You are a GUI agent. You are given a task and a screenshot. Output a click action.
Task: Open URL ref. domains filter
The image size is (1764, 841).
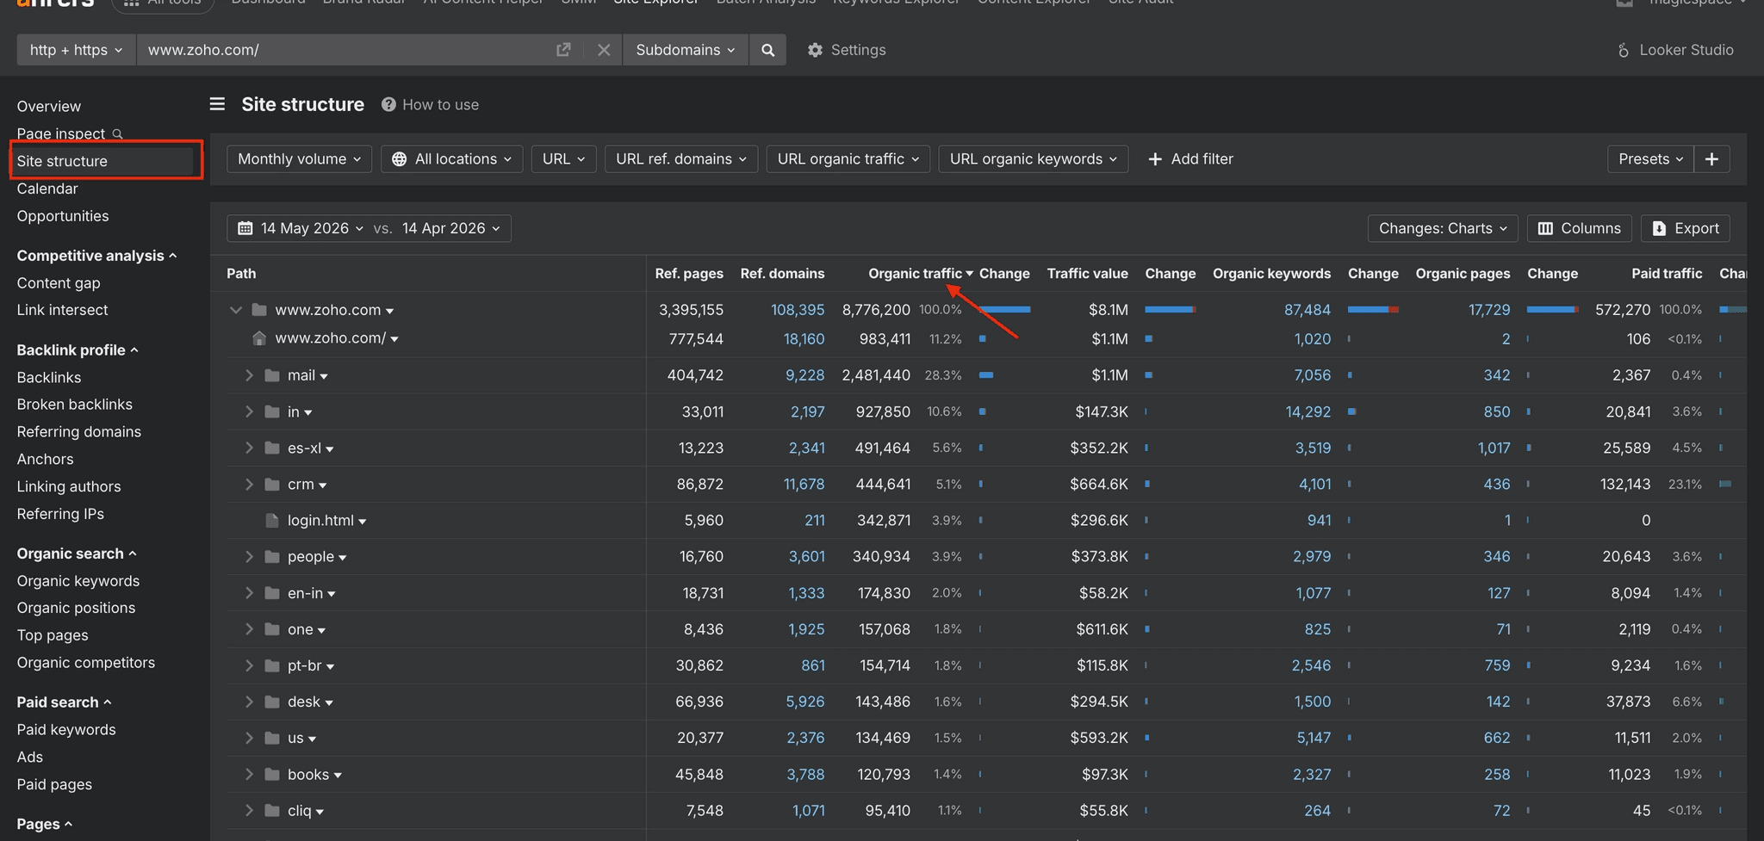click(x=680, y=159)
